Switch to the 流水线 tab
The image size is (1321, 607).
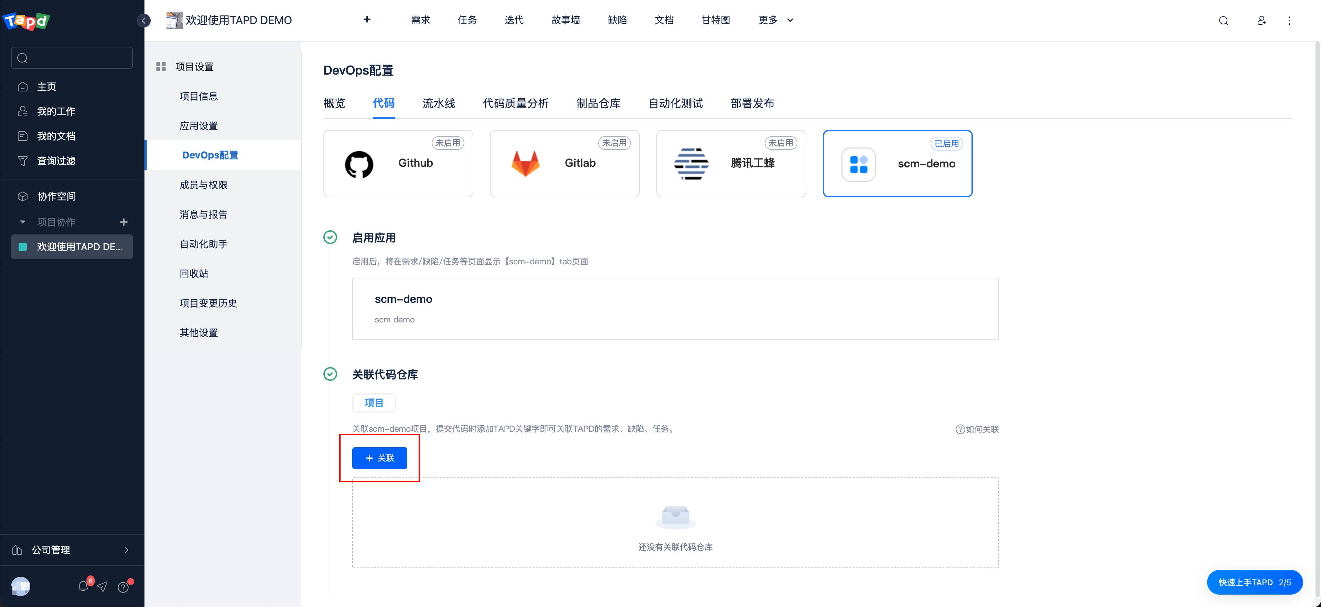(439, 103)
